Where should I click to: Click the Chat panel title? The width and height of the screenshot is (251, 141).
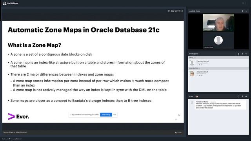pyautogui.click(x=191, y=96)
